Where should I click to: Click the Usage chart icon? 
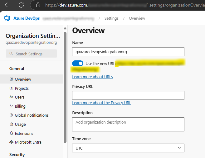click(11, 124)
